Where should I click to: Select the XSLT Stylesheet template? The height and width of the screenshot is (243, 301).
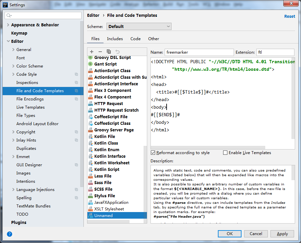109,209
